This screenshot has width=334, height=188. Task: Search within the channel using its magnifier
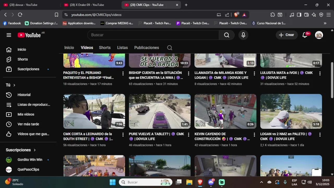click(x=170, y=48)
